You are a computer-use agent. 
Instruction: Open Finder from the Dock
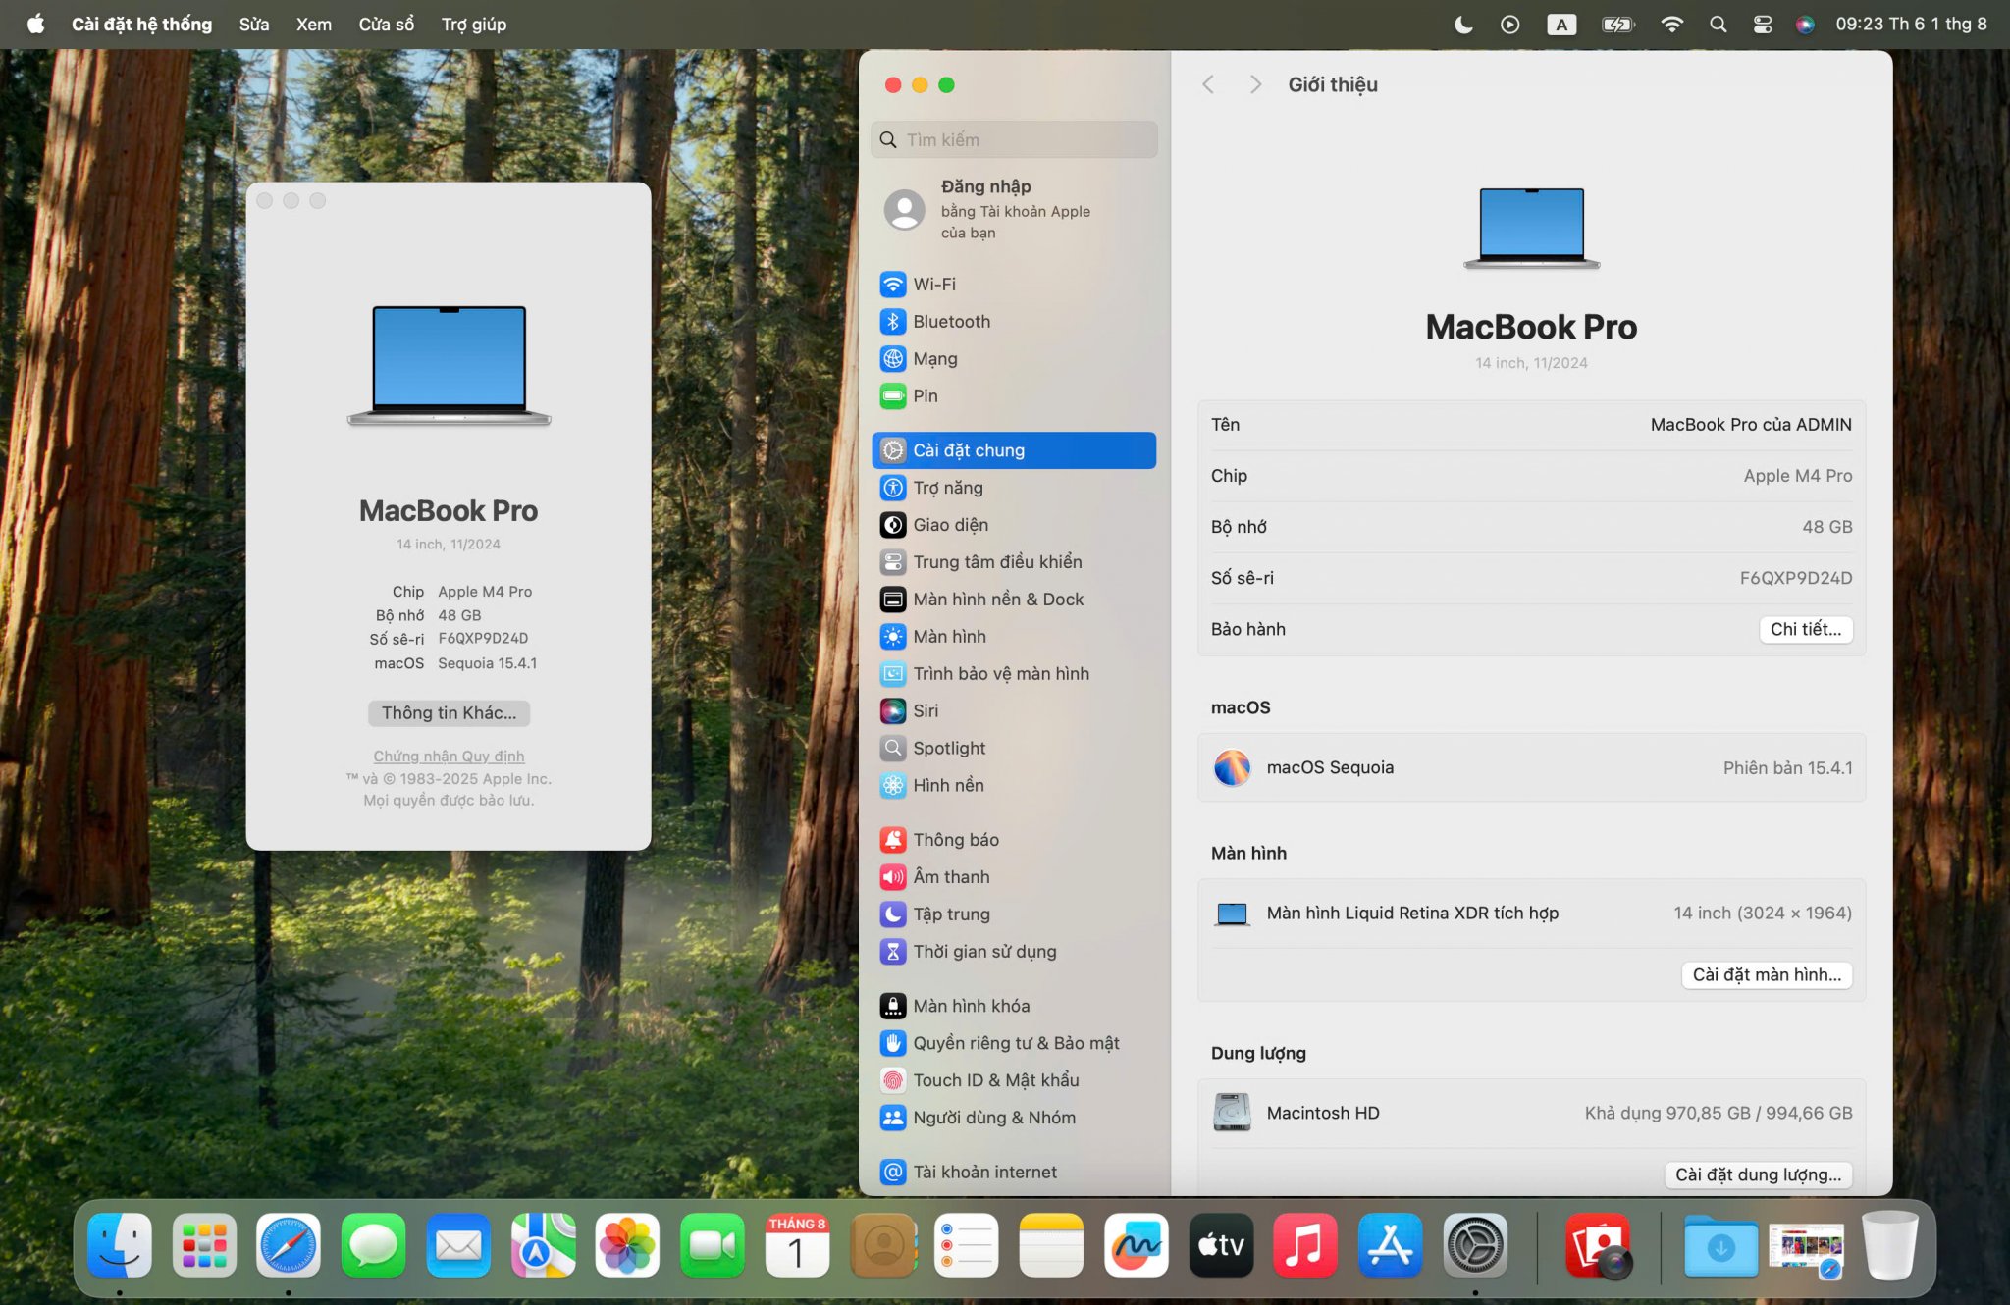click(x=120, y=1245)
